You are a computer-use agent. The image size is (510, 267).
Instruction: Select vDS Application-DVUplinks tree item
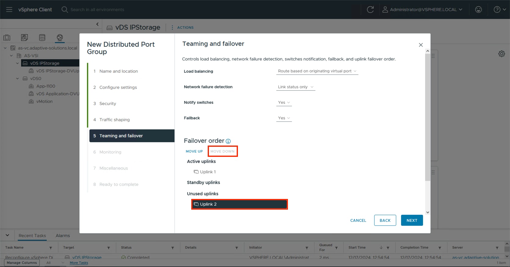coord(54,94)
